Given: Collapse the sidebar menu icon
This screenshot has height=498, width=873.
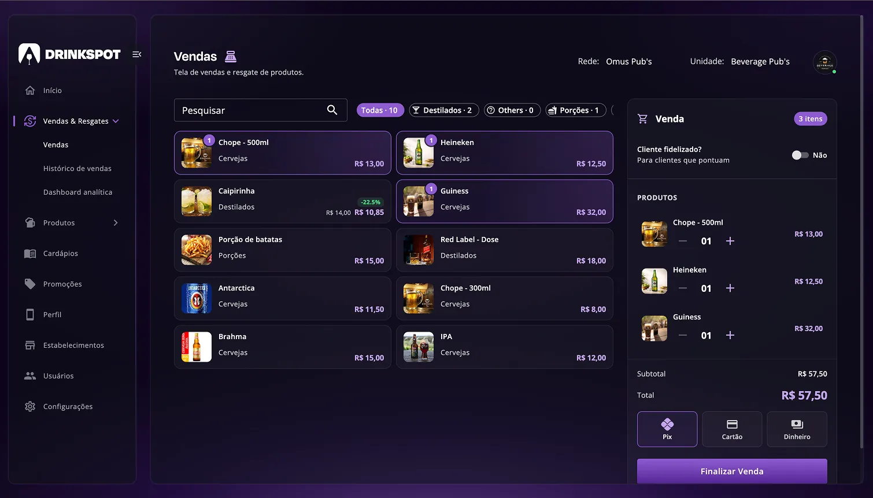Looking at the screenshot, I should click(x=137, y=54).
